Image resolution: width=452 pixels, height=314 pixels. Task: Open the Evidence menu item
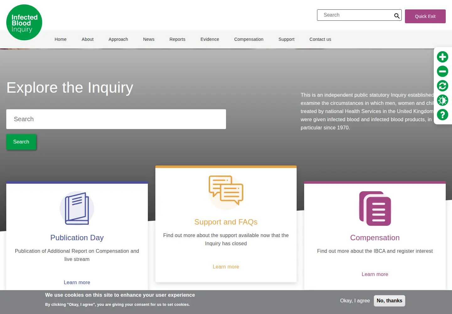pos(210,39)
